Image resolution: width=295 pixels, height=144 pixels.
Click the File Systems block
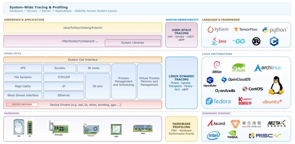click(x=23, y=77)
